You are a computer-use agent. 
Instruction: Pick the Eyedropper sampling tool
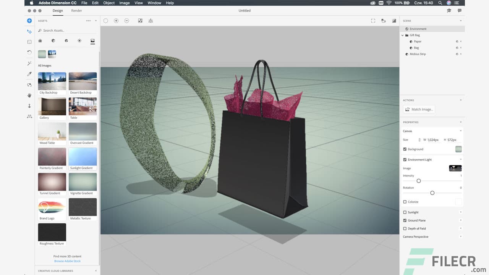(x=29, y=74)
